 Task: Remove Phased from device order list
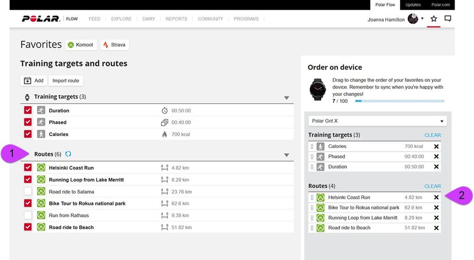click(436, 156)
